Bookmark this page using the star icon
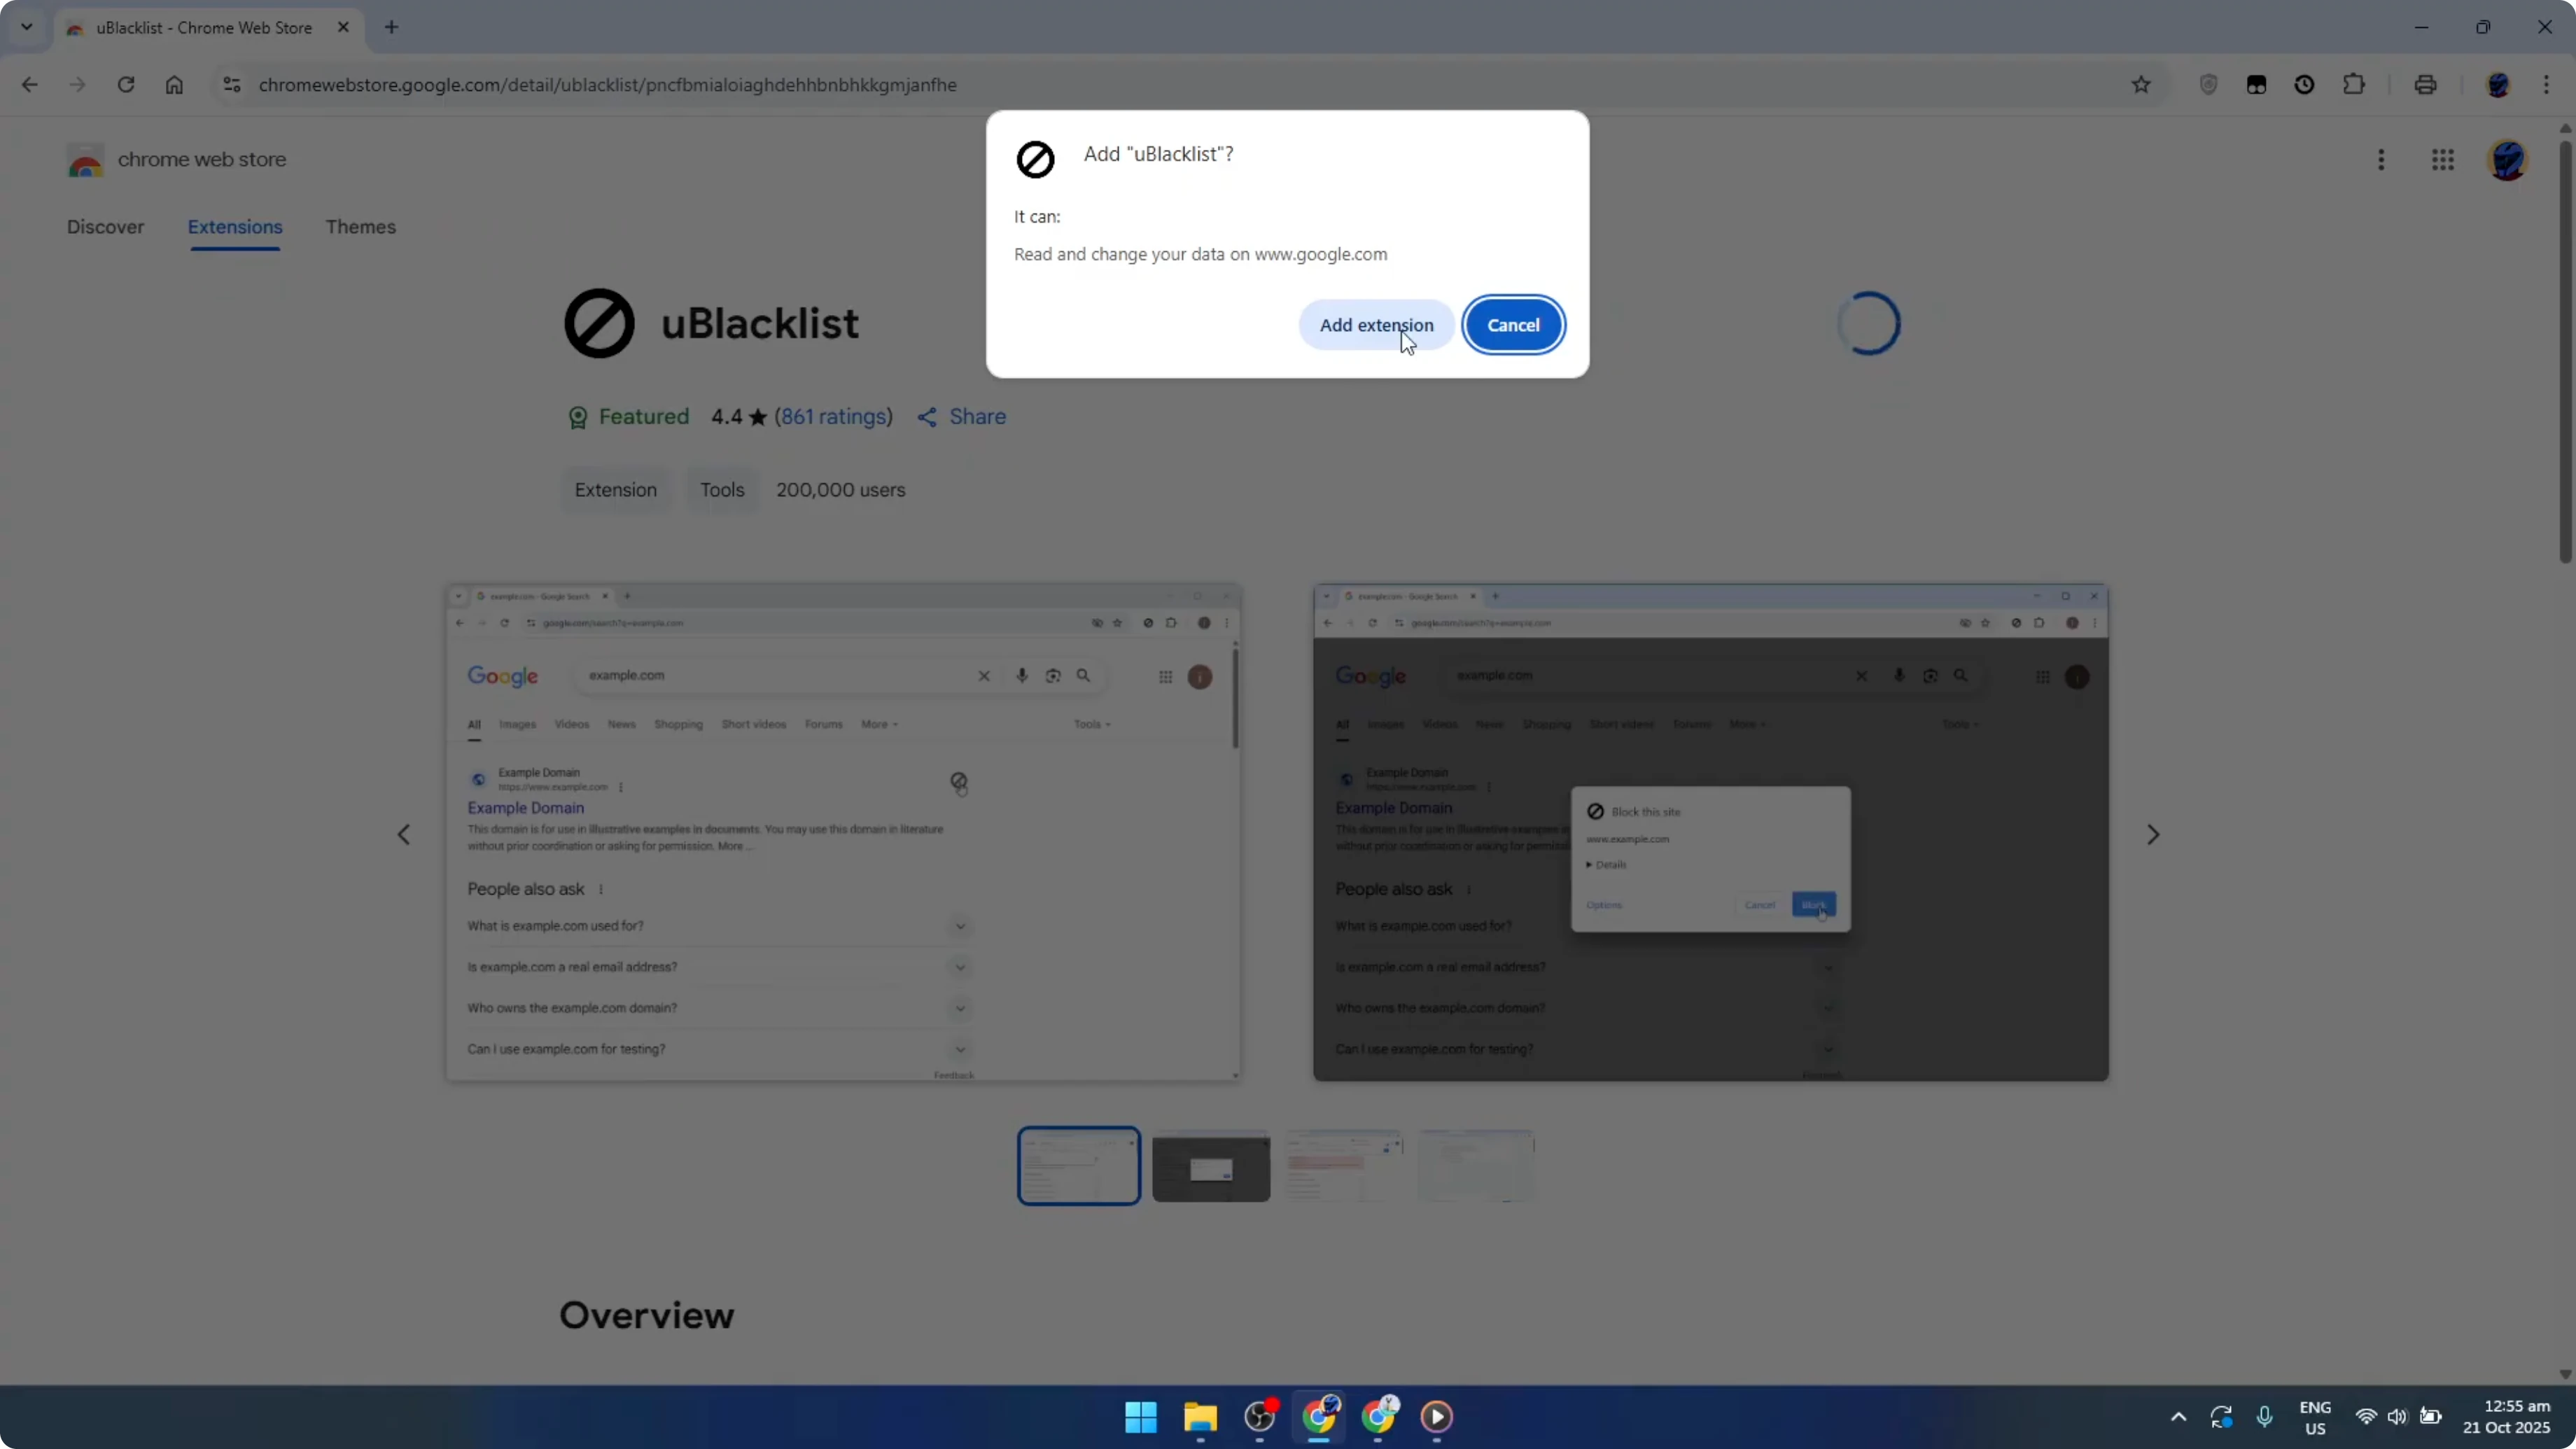Image resolution: width=2576 pixels, height=1449 pixels. tap(2142, 84)
